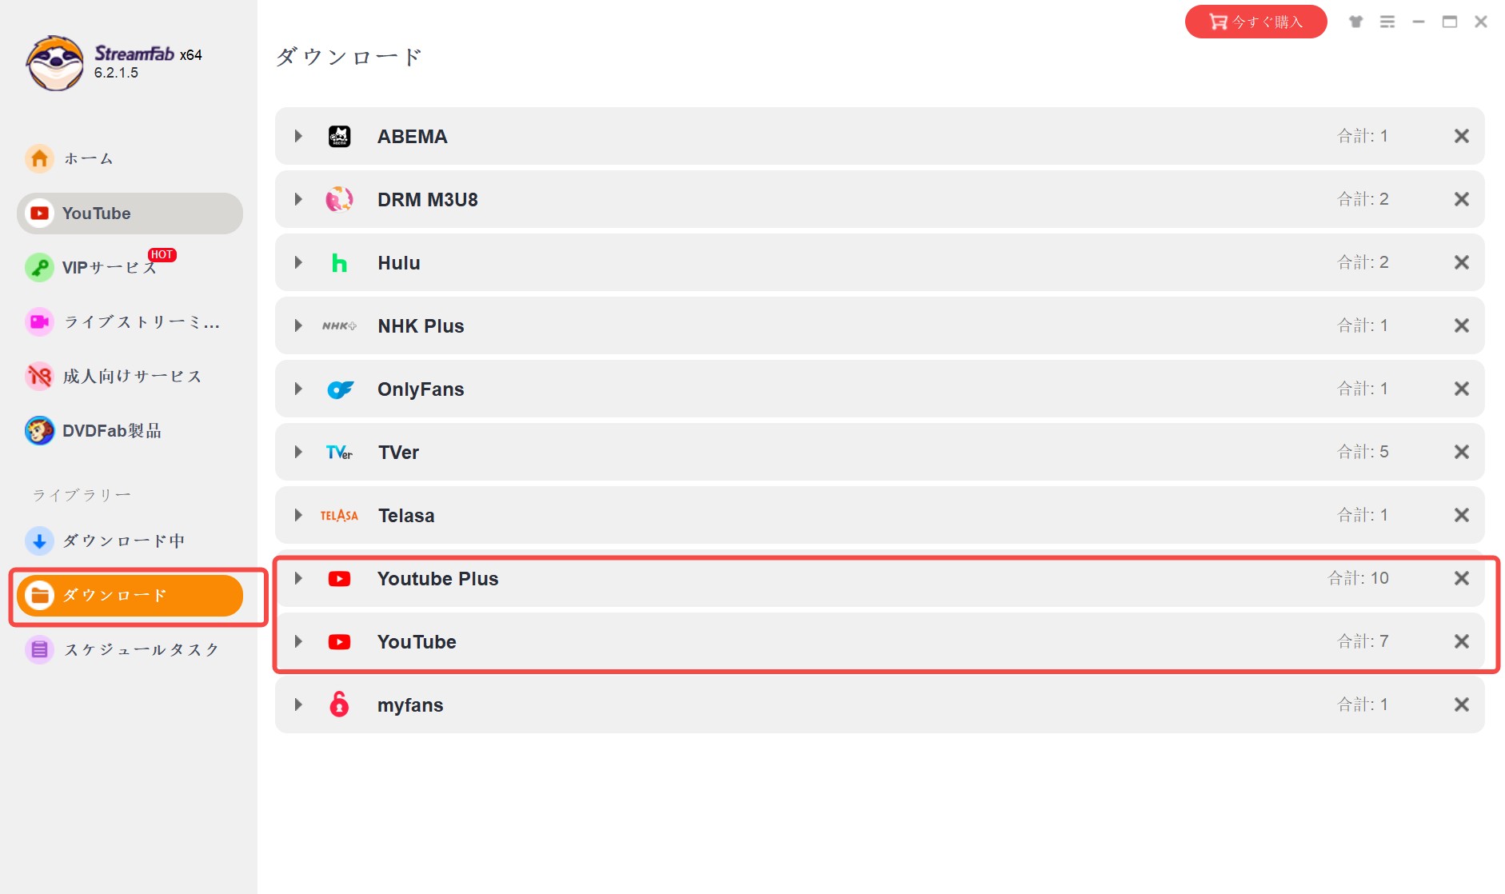The width and height of the screenshot is (1505, 894).
Task: Click the NHK+ logo icon
Action: click(x=339, y=325)
